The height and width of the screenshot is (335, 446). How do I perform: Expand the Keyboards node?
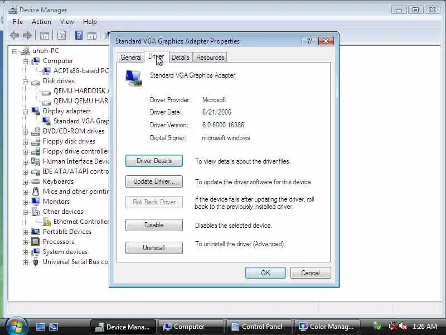tap(25, 183)
